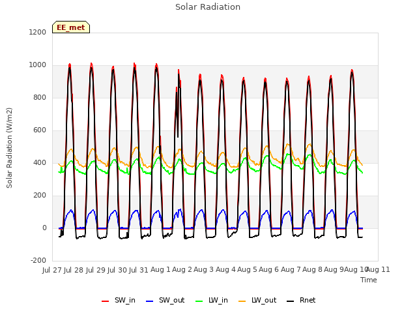Click the Jul 31 x-axis tick label
The image size is (417, 313).
pyautogui.click(x=139, y=270)
